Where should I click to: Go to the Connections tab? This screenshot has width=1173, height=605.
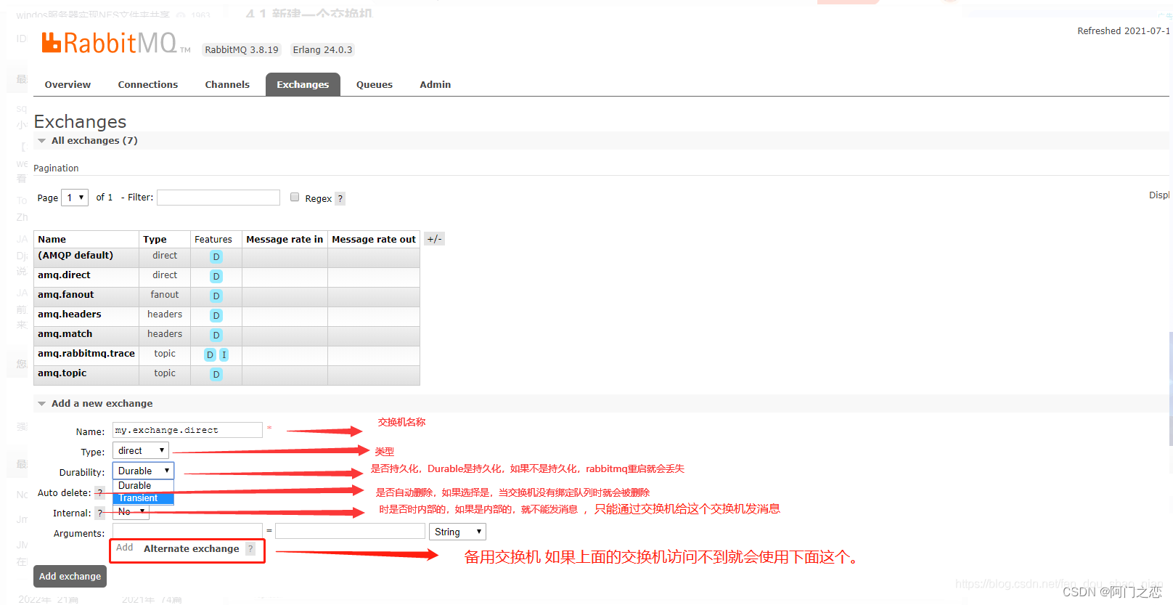click(148, 85)
